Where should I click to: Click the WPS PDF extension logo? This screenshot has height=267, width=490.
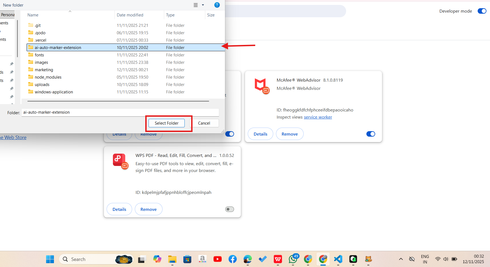120,161
